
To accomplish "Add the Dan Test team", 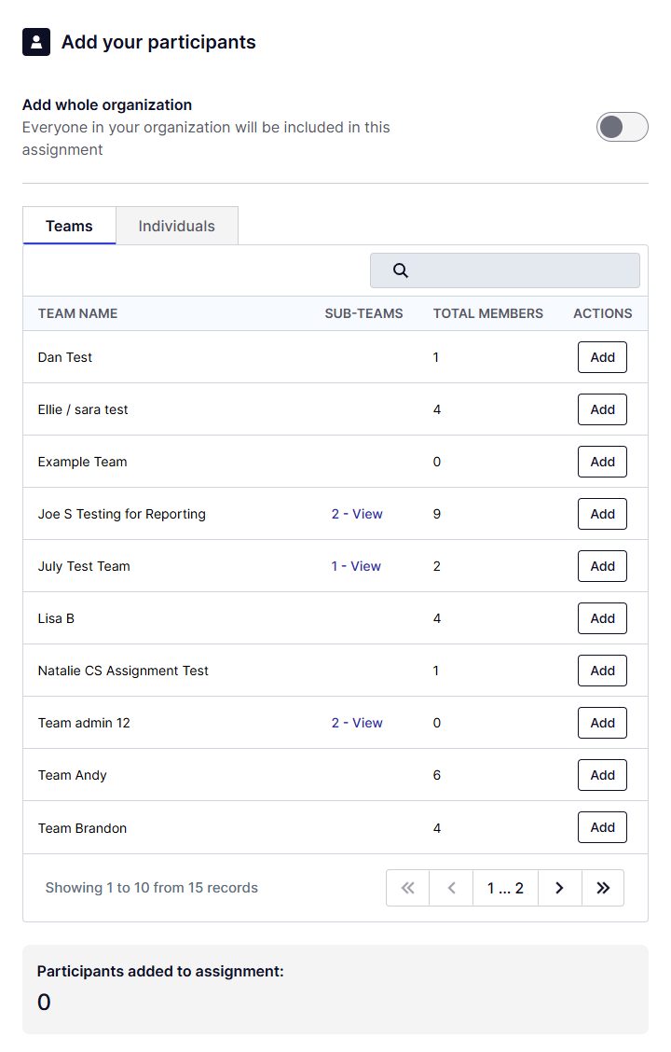I will point(602,357).
